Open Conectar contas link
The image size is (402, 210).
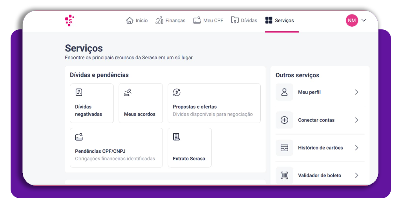[x=320, y=120]
